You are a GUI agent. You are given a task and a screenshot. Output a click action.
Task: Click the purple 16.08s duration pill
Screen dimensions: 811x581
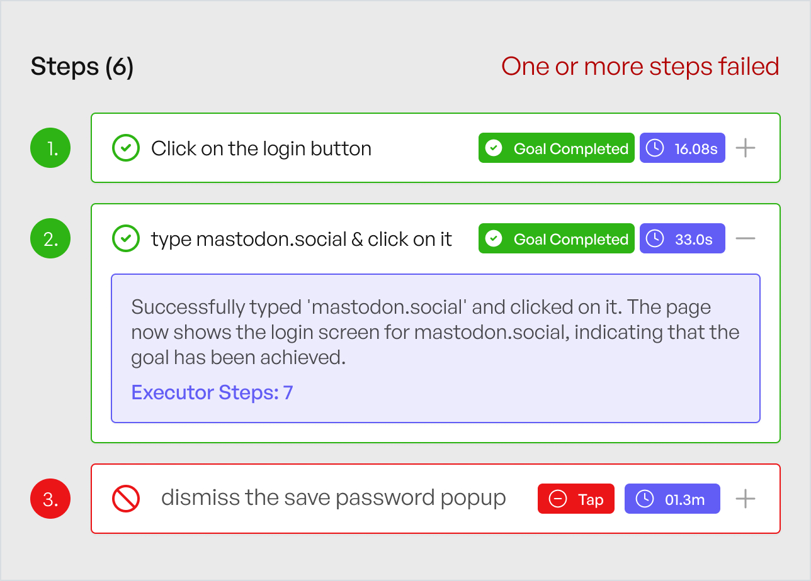682,148
